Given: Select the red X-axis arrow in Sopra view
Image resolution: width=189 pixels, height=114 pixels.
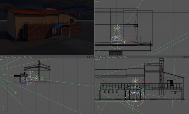Looking at the screenshot, I should click(131, 37).
